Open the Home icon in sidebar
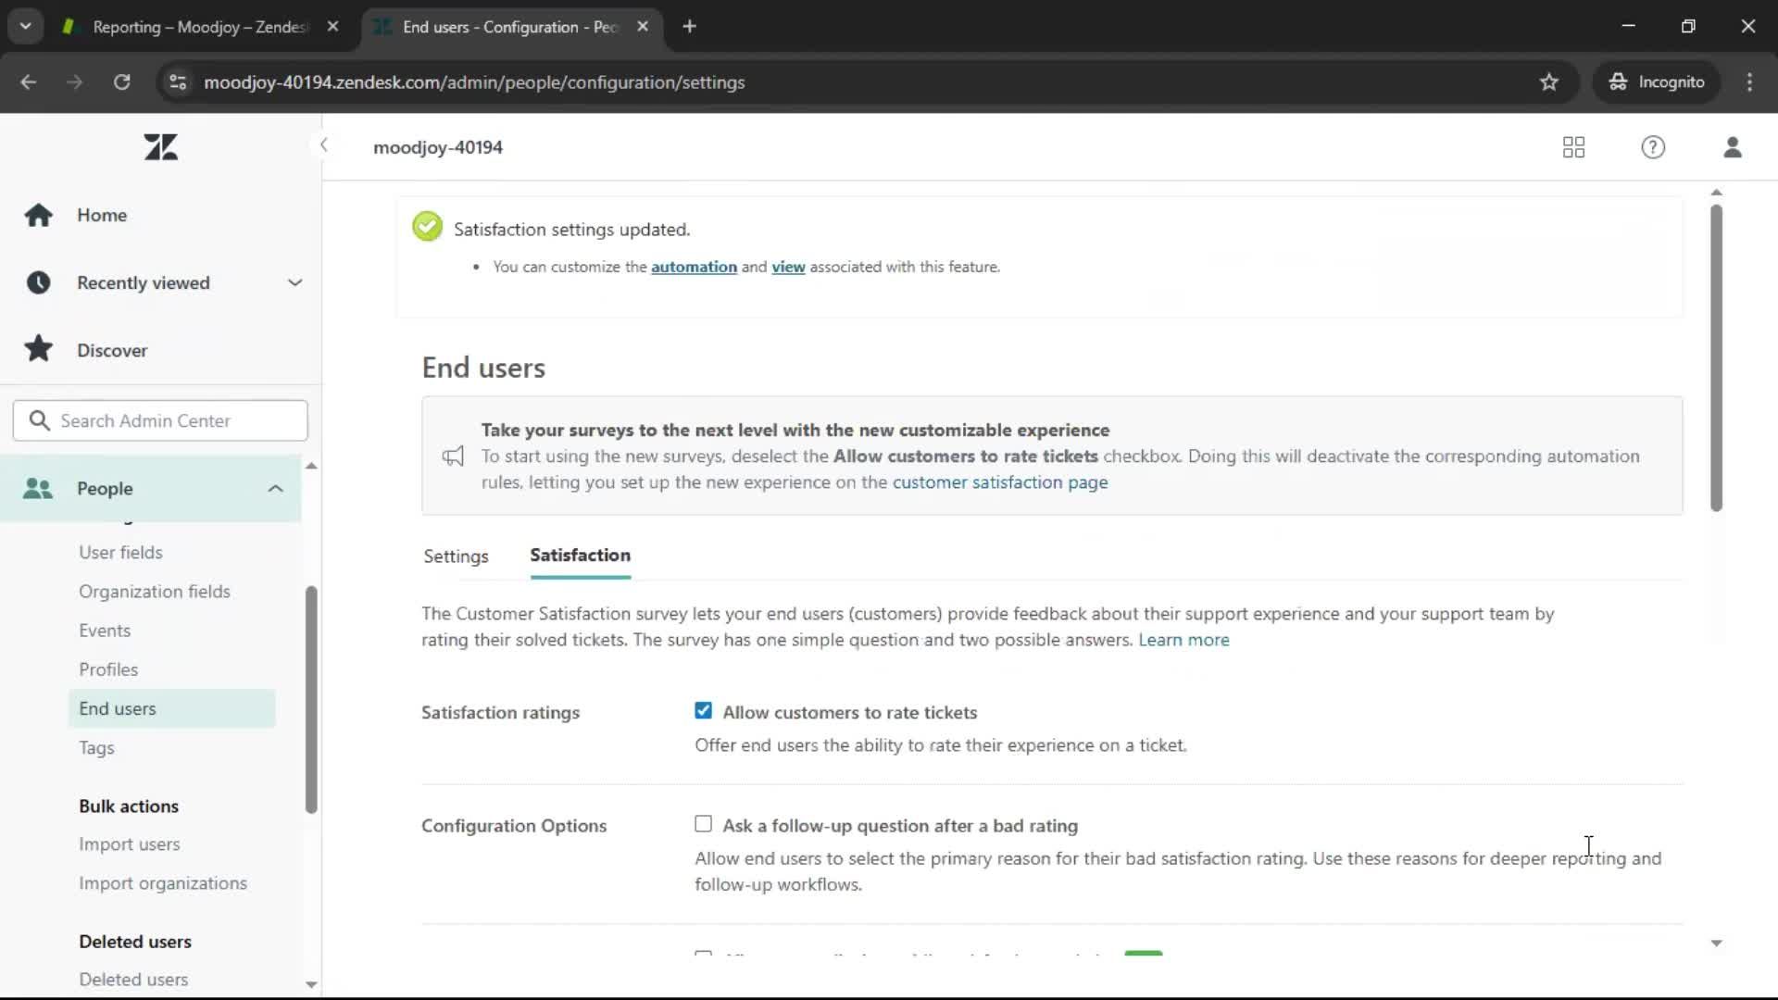The width and height of the screenshot is (1778, 1000). pyautogui.click(x=38, y=215)
